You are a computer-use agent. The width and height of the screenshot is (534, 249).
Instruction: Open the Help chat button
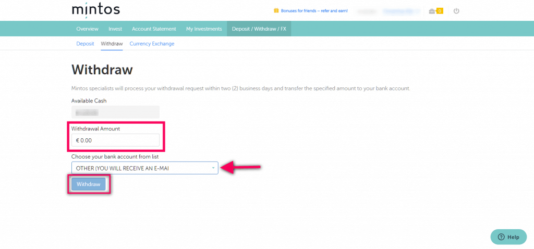coord(508,237)
